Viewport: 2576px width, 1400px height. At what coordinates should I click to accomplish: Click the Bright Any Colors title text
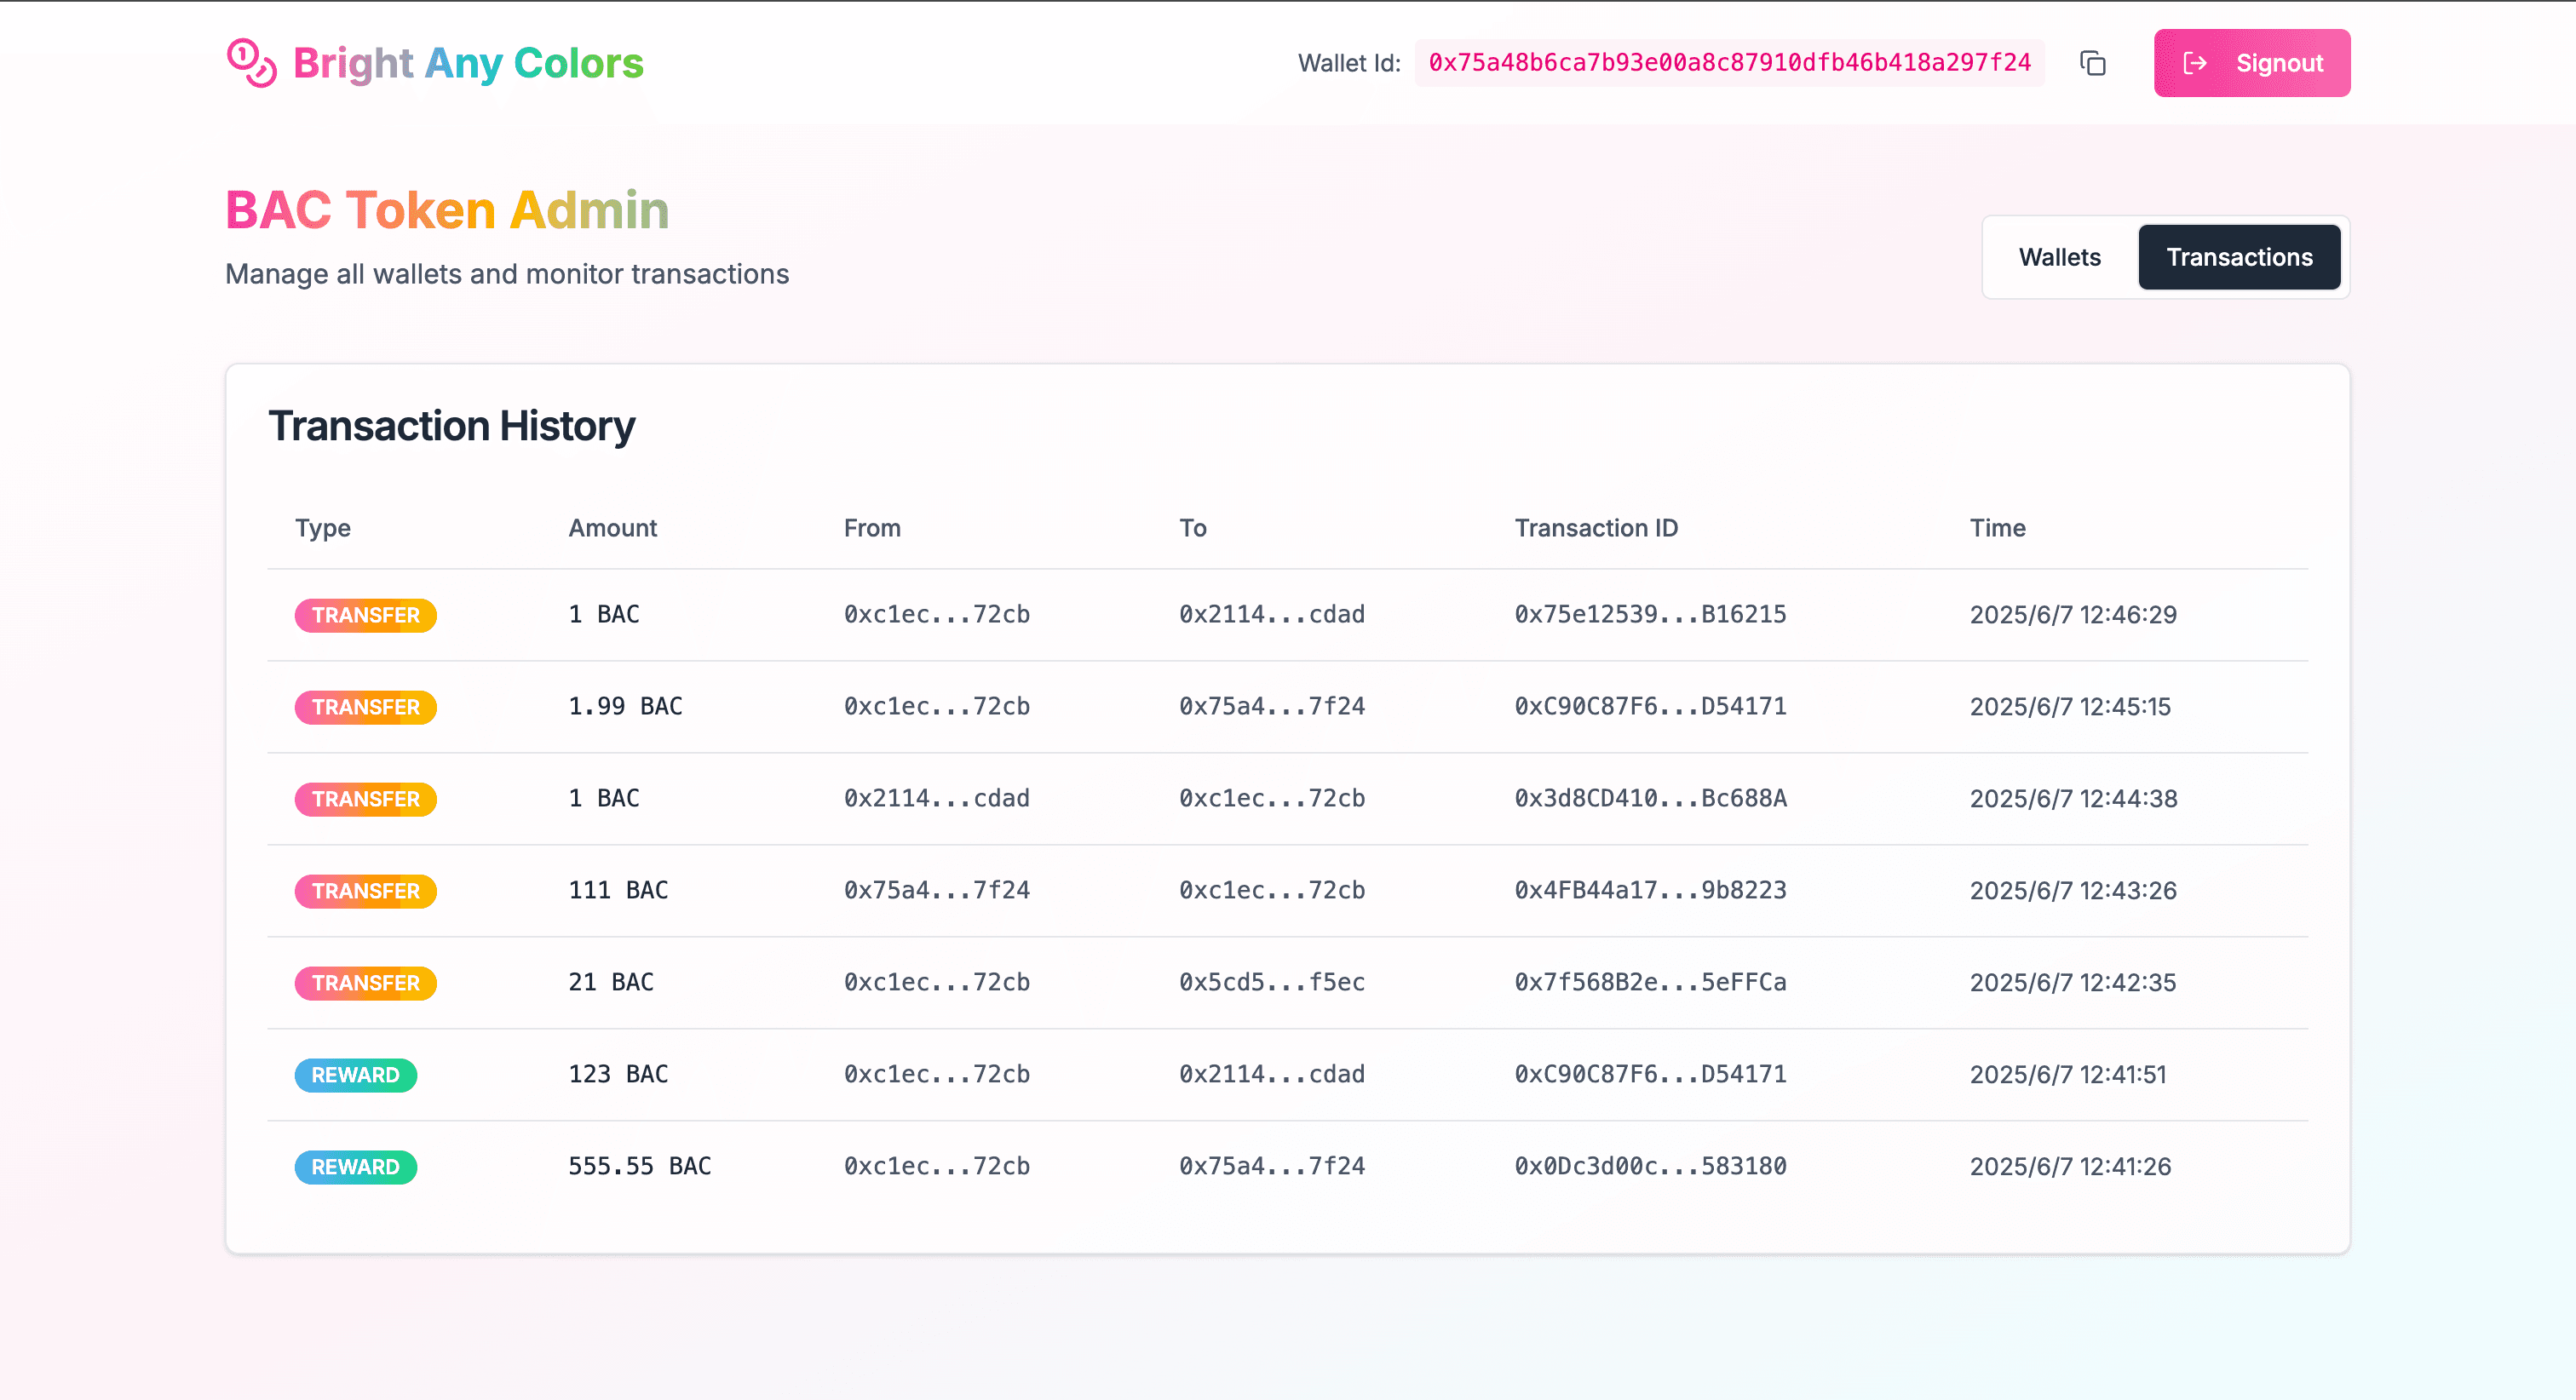point(468,63)
